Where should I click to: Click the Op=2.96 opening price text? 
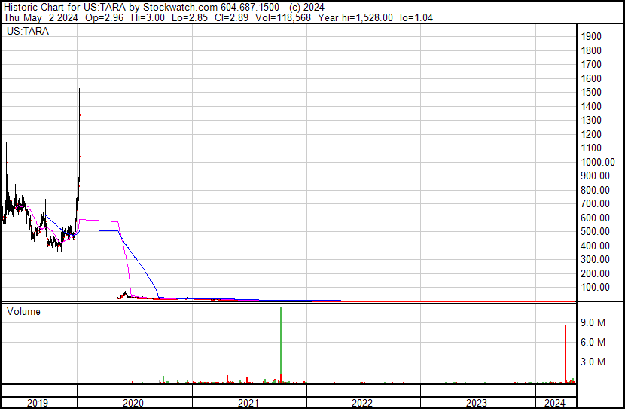tap(105, 17)
